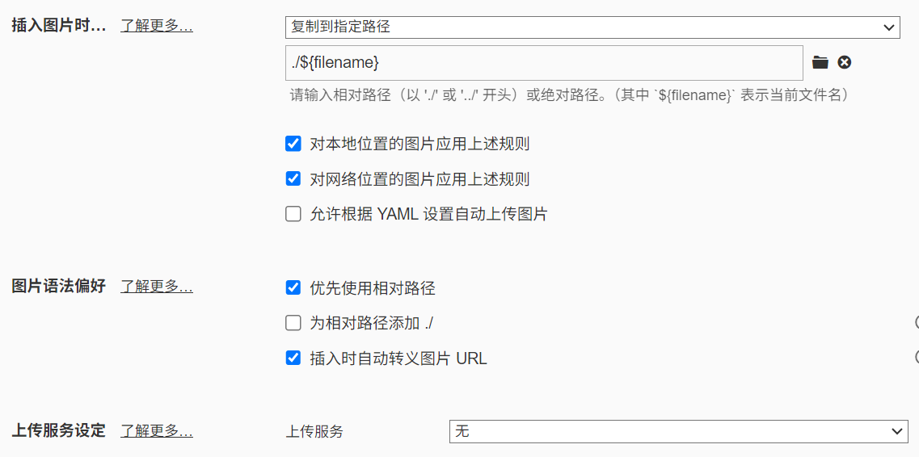Open the 复制到指定路径 dropdown
Viewport: 919px width, 457px height.
[592, 27]
